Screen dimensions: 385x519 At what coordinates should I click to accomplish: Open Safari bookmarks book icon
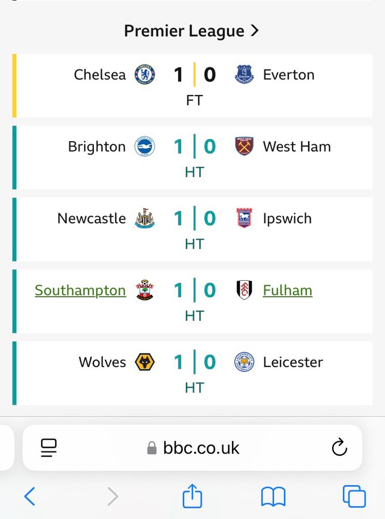(x=273, y=497)
